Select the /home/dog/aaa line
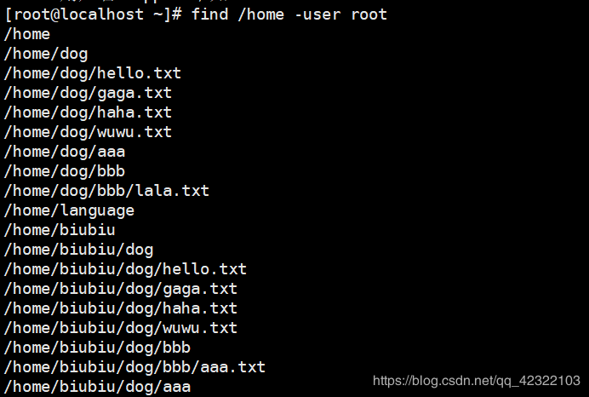This screenshot has height=397, width=589. pyautogui.click(x=65, y=152)
